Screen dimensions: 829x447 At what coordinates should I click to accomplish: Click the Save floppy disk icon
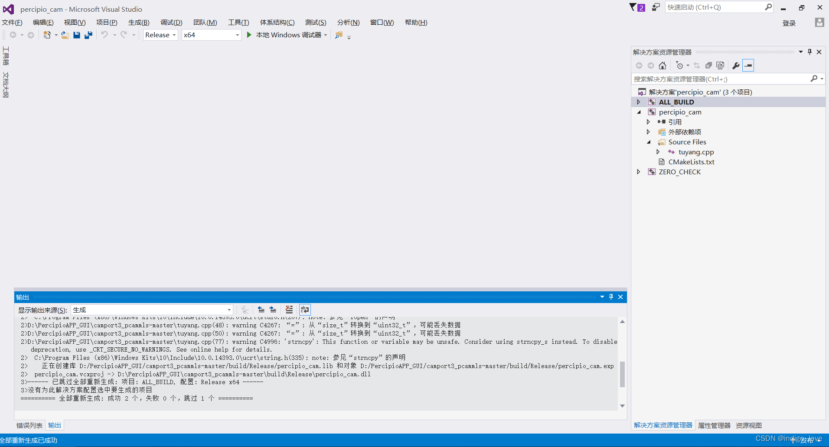(77, 35)
